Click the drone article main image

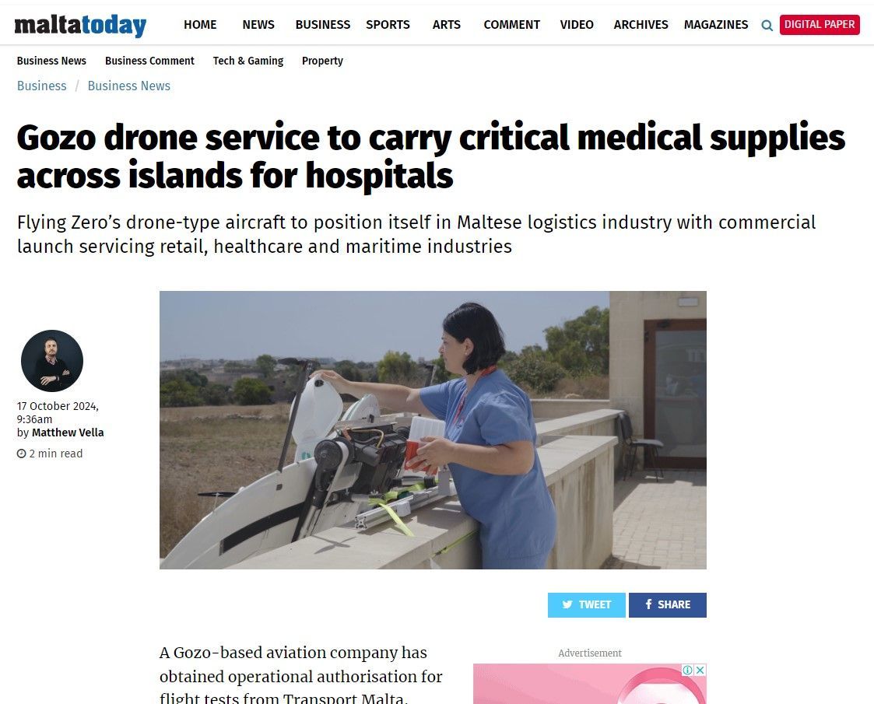433,430
